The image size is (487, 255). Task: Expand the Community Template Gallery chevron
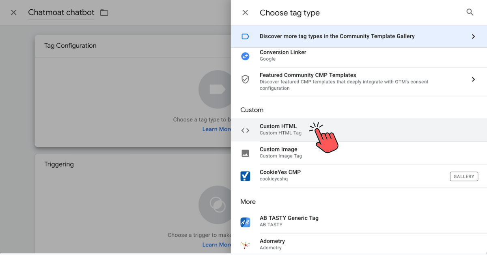tap(473, 36)
